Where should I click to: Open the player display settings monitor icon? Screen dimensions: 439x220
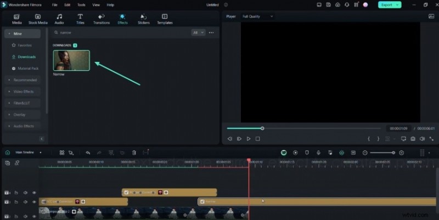[x=403, y=139]
